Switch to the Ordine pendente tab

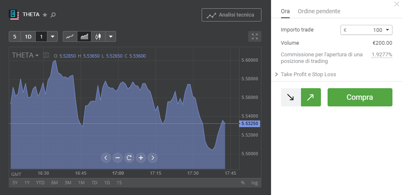pos(319,11)
